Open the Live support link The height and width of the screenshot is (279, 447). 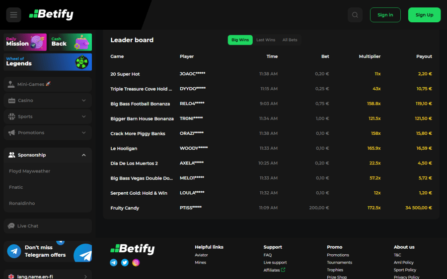click(x=275, y=263)
